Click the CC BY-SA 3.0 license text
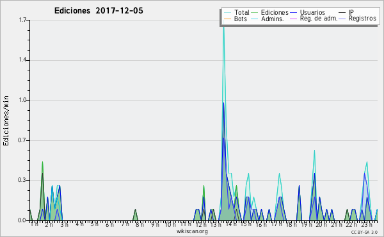This screenshot has height=237, width=384. pos(364,232)
